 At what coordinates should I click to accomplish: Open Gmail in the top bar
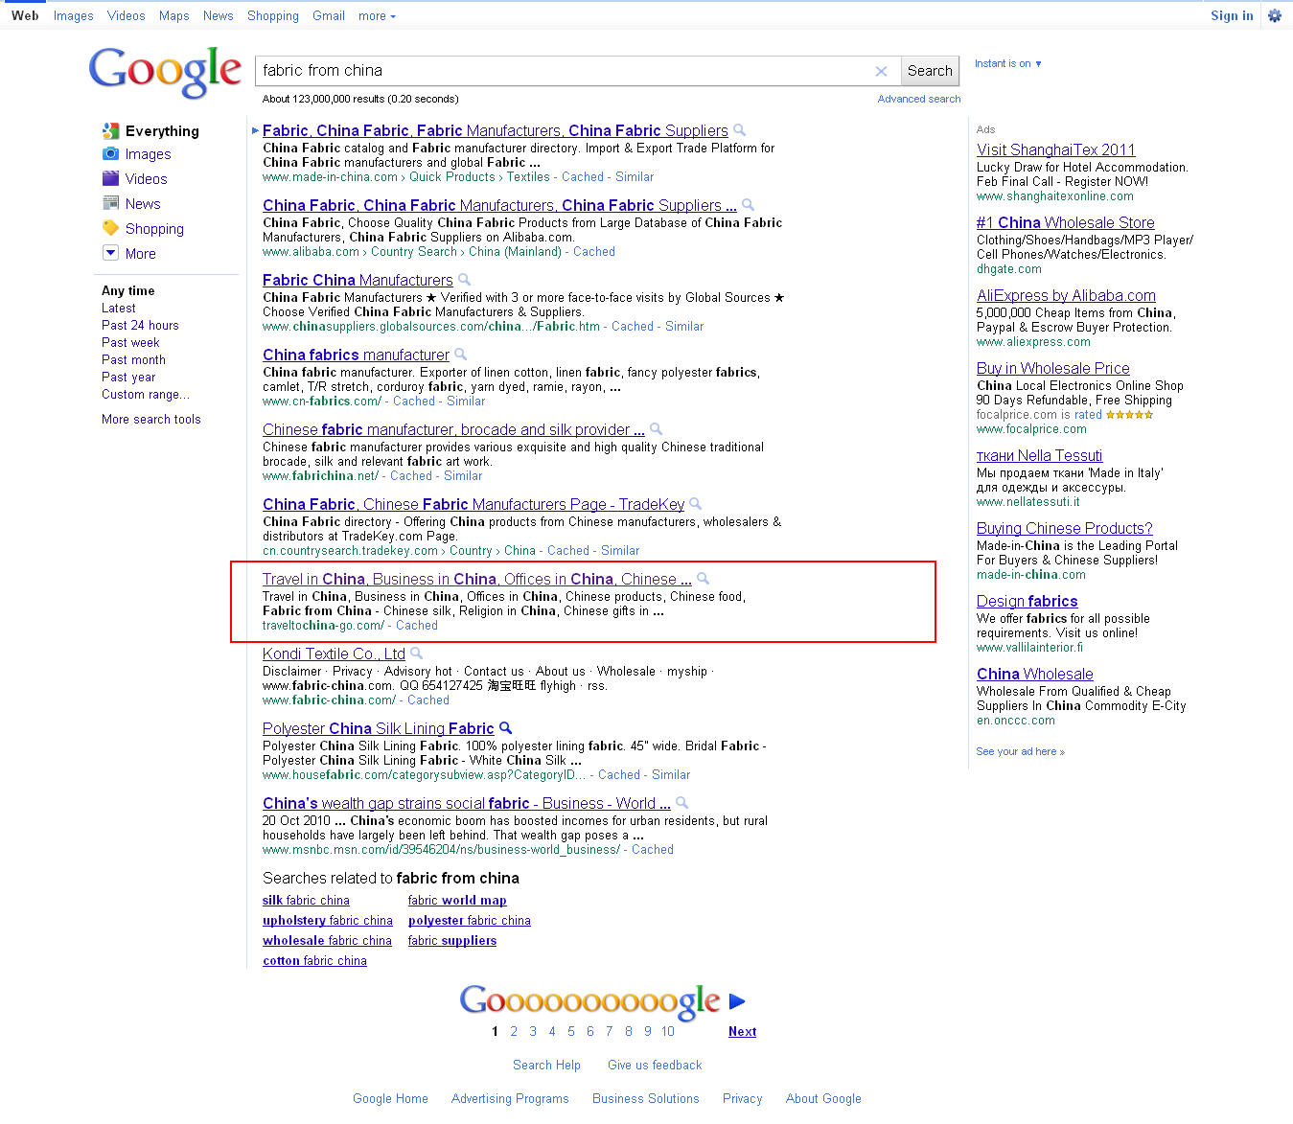329,16
